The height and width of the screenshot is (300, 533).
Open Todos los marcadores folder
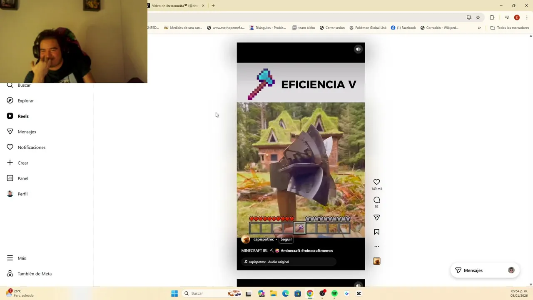(x=510, y=28)
